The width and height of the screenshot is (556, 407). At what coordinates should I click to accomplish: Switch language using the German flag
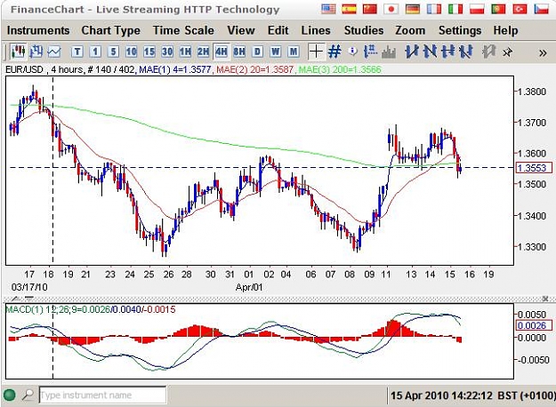(x=413, y=9)
